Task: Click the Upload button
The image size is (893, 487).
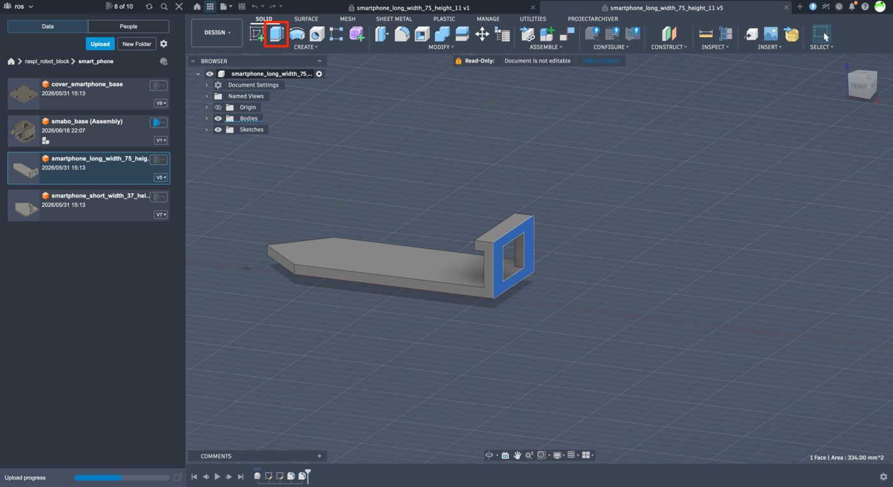Action: pos(100,44)
